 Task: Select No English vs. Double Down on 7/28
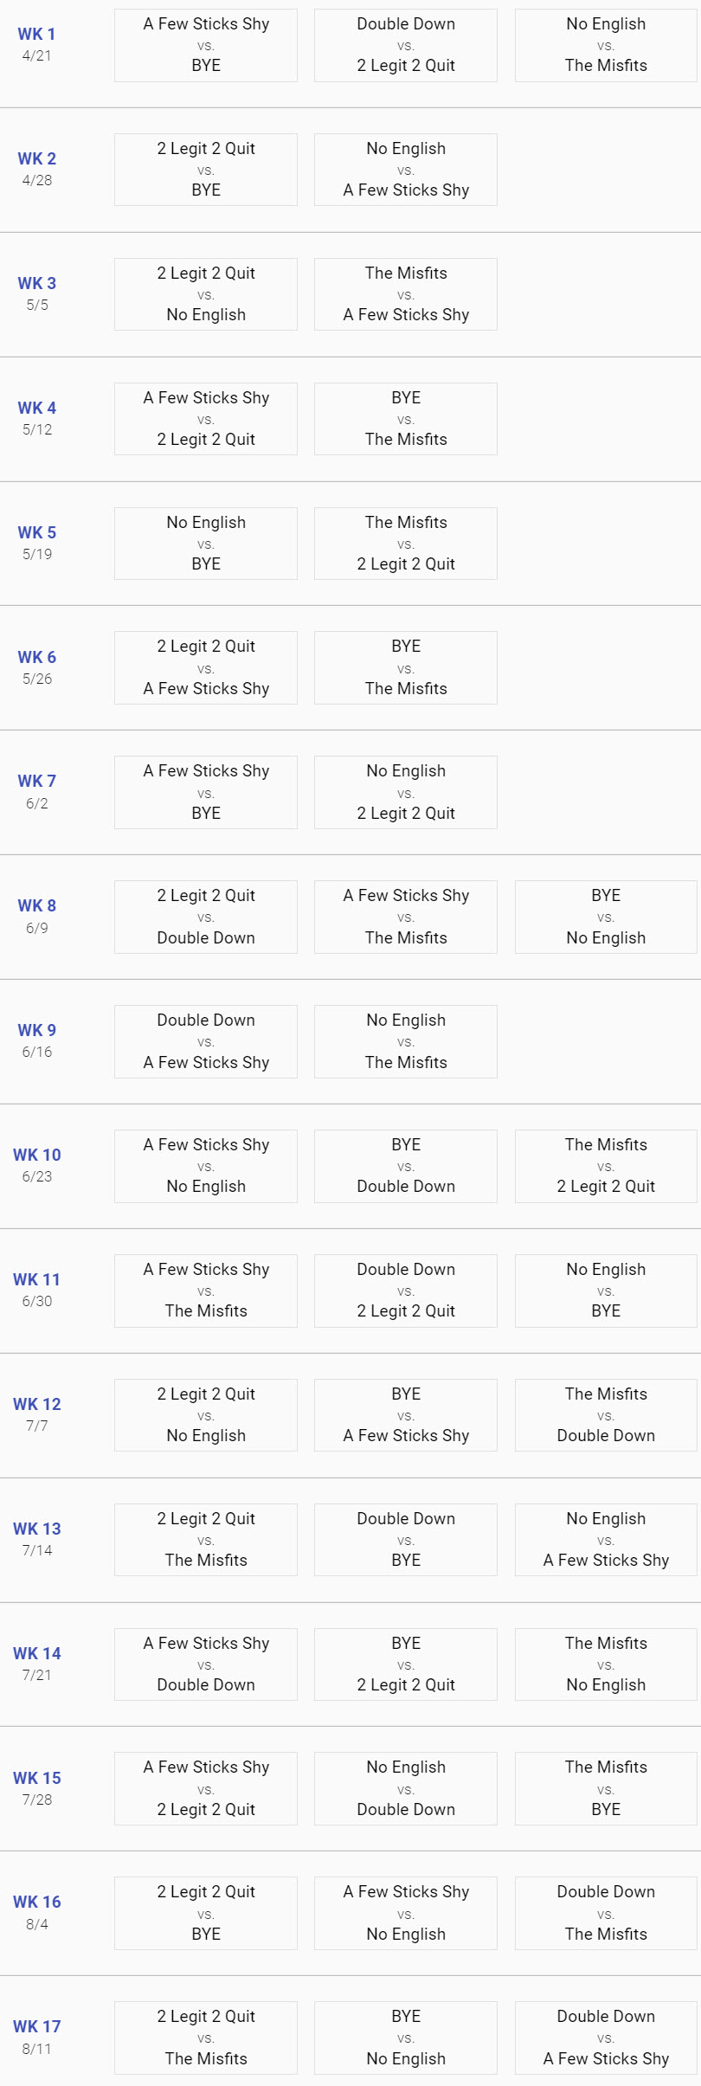406,1788
